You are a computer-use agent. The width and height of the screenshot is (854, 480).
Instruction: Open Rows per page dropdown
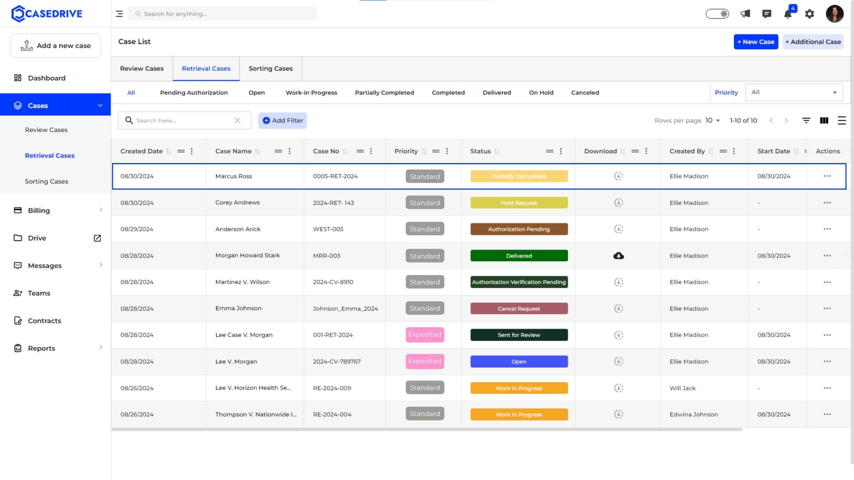713,120
